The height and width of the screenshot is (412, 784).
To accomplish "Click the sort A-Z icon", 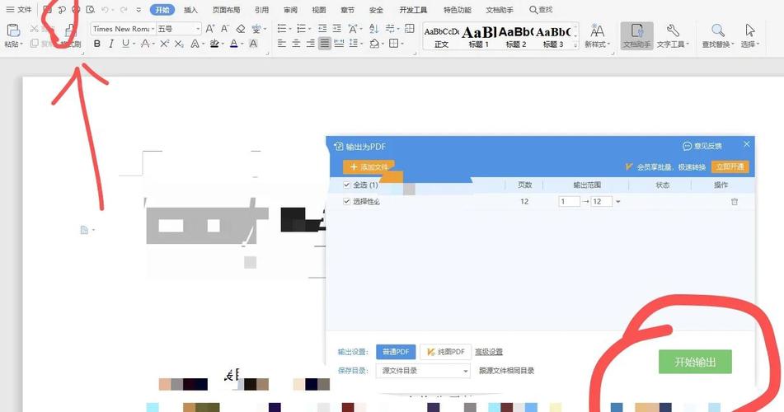I will pyautogui.click(x=374, y=29).
